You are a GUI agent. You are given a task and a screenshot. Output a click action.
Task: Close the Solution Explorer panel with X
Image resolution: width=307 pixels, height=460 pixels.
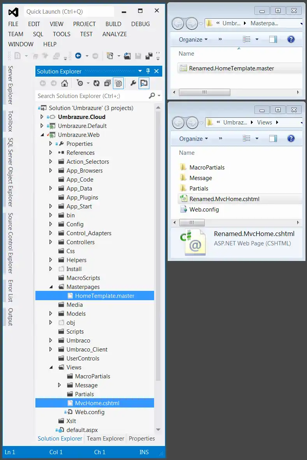pyautogui.click(x=156, y=71)
